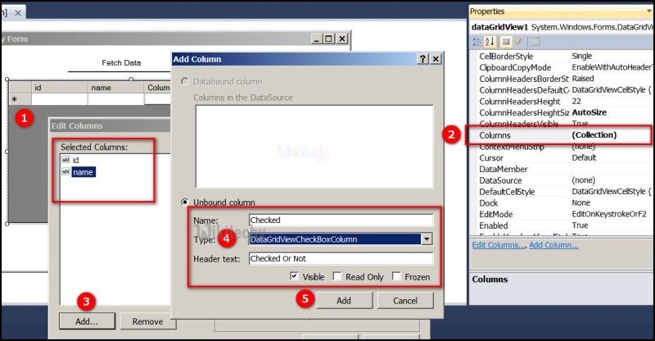Viewport: 655px width, 341px height.
Task: Click the Header text input field
Action: [341, 258]
